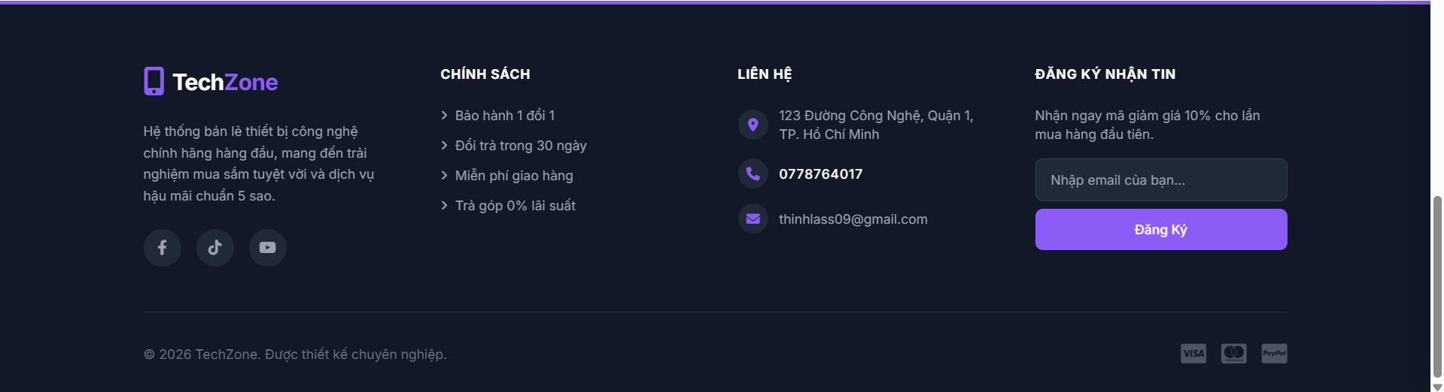
Task: Click phone number 0778764017
Action: pos(820,174)
